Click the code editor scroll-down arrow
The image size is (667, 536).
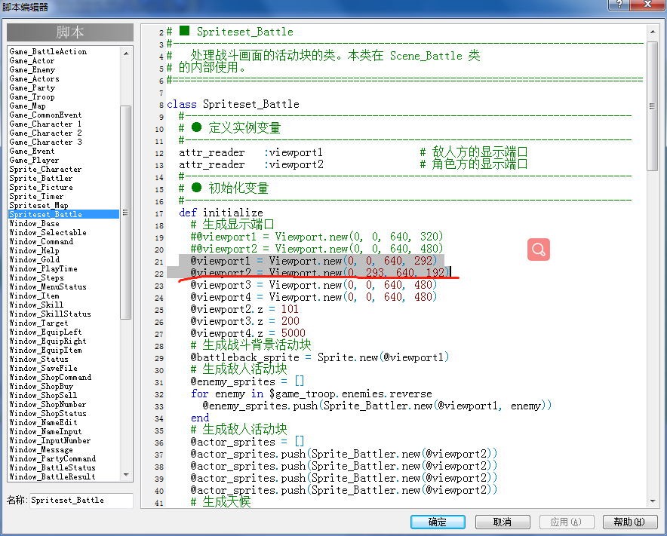click(653, 501)
